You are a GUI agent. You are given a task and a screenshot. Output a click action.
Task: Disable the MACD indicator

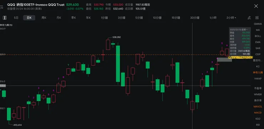[x=258, y=113]
